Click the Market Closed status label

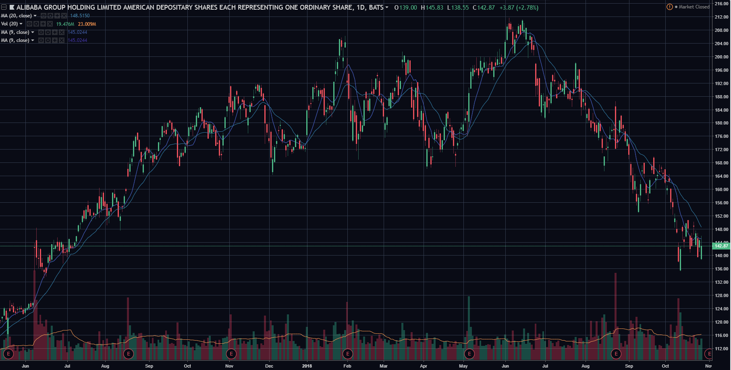tap(694, 7)
